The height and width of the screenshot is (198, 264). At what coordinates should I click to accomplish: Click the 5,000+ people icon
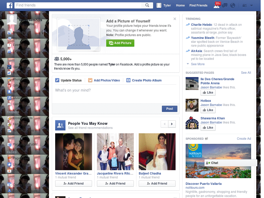57,59
